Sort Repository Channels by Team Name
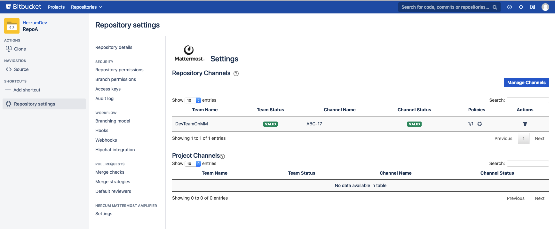Viewport: 555px width, 229px height. [x=205, y=110]
